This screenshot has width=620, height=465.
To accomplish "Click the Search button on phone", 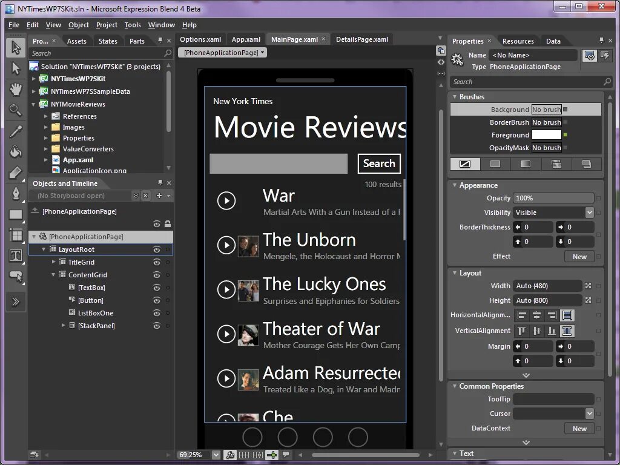I will (x=379, y=163).
